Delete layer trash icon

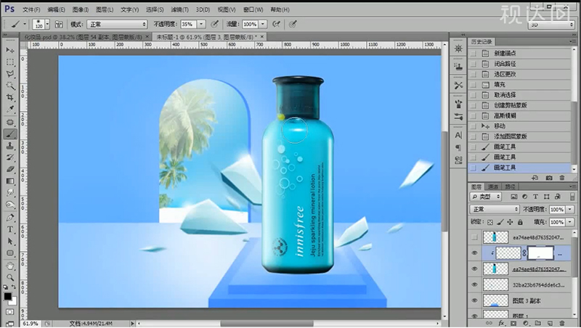[x=561, y=323]
